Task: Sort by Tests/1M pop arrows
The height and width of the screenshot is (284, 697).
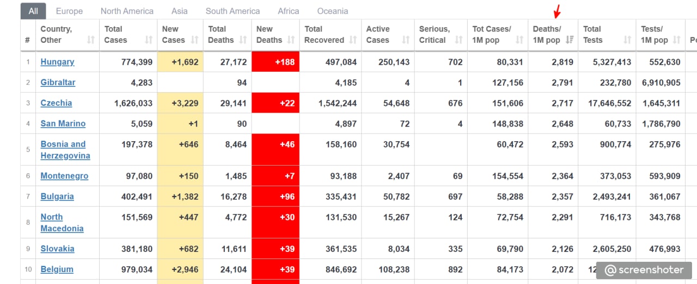Action: point(677,40)
